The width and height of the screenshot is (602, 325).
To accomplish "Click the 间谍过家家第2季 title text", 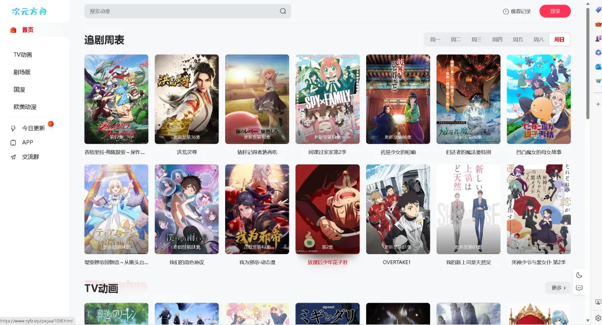I will pyautogui.click(x=328, y=153).
